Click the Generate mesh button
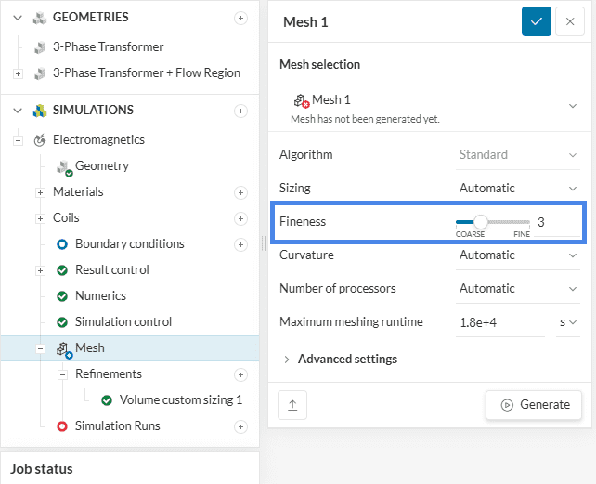 pyautogui.click(x=534, y=405)
